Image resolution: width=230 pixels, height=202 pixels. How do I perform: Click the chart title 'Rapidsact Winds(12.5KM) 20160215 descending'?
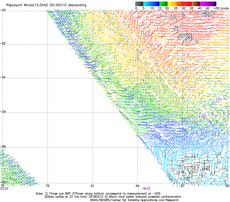pyautogui.click(x=46, y=5)
